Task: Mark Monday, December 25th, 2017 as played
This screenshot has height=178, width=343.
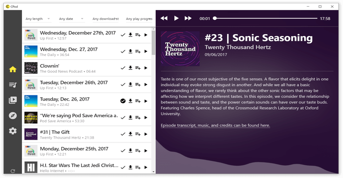Action: [123, 151]
